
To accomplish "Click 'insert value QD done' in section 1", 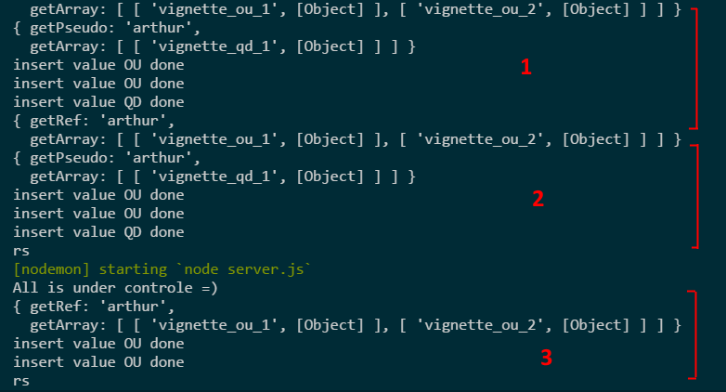I will 98,102.
